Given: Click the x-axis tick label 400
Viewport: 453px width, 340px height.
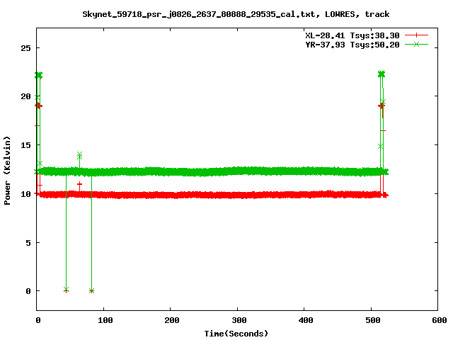Looking at the screenshot, I should coord(306,320).
